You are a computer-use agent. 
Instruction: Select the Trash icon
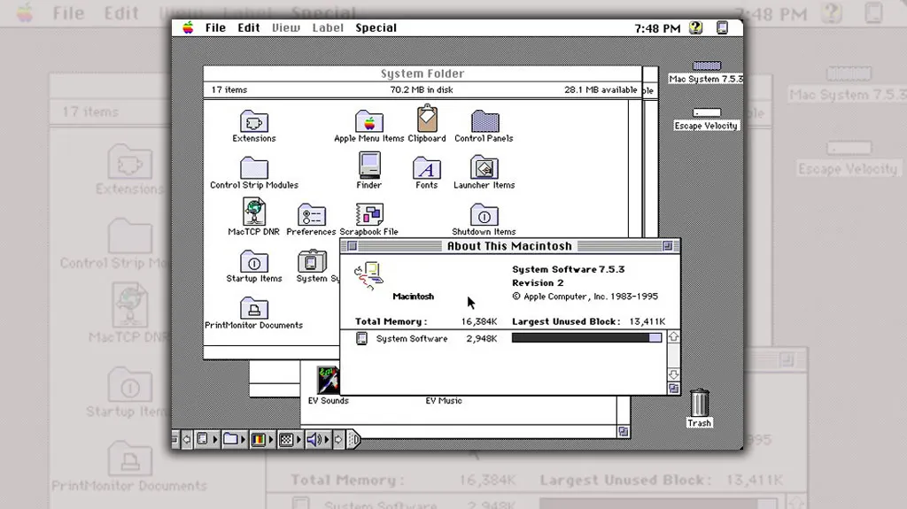tap(700, 403)
